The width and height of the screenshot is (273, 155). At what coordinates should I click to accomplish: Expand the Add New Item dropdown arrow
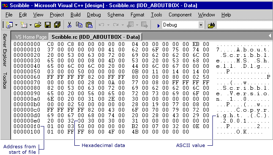point(30,25)
